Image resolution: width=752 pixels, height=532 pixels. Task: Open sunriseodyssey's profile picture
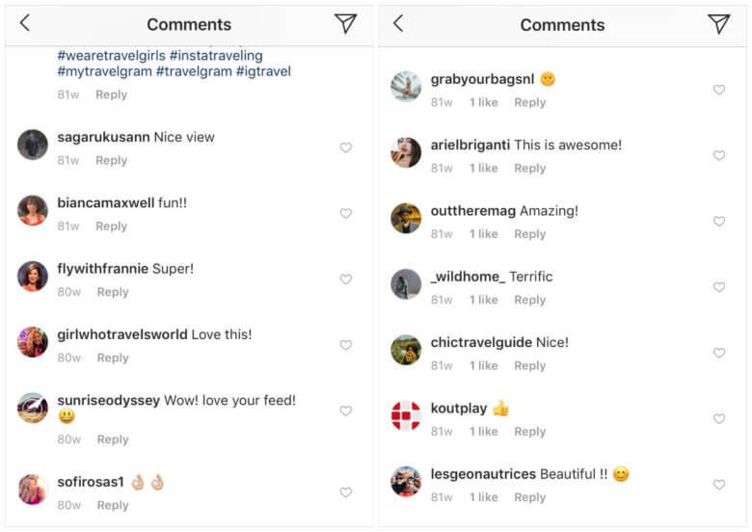tap(33, 408)
